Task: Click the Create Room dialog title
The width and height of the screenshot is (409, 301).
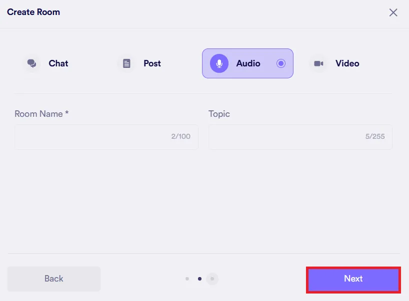Action: pyautogui.click(x=33, y=12)
